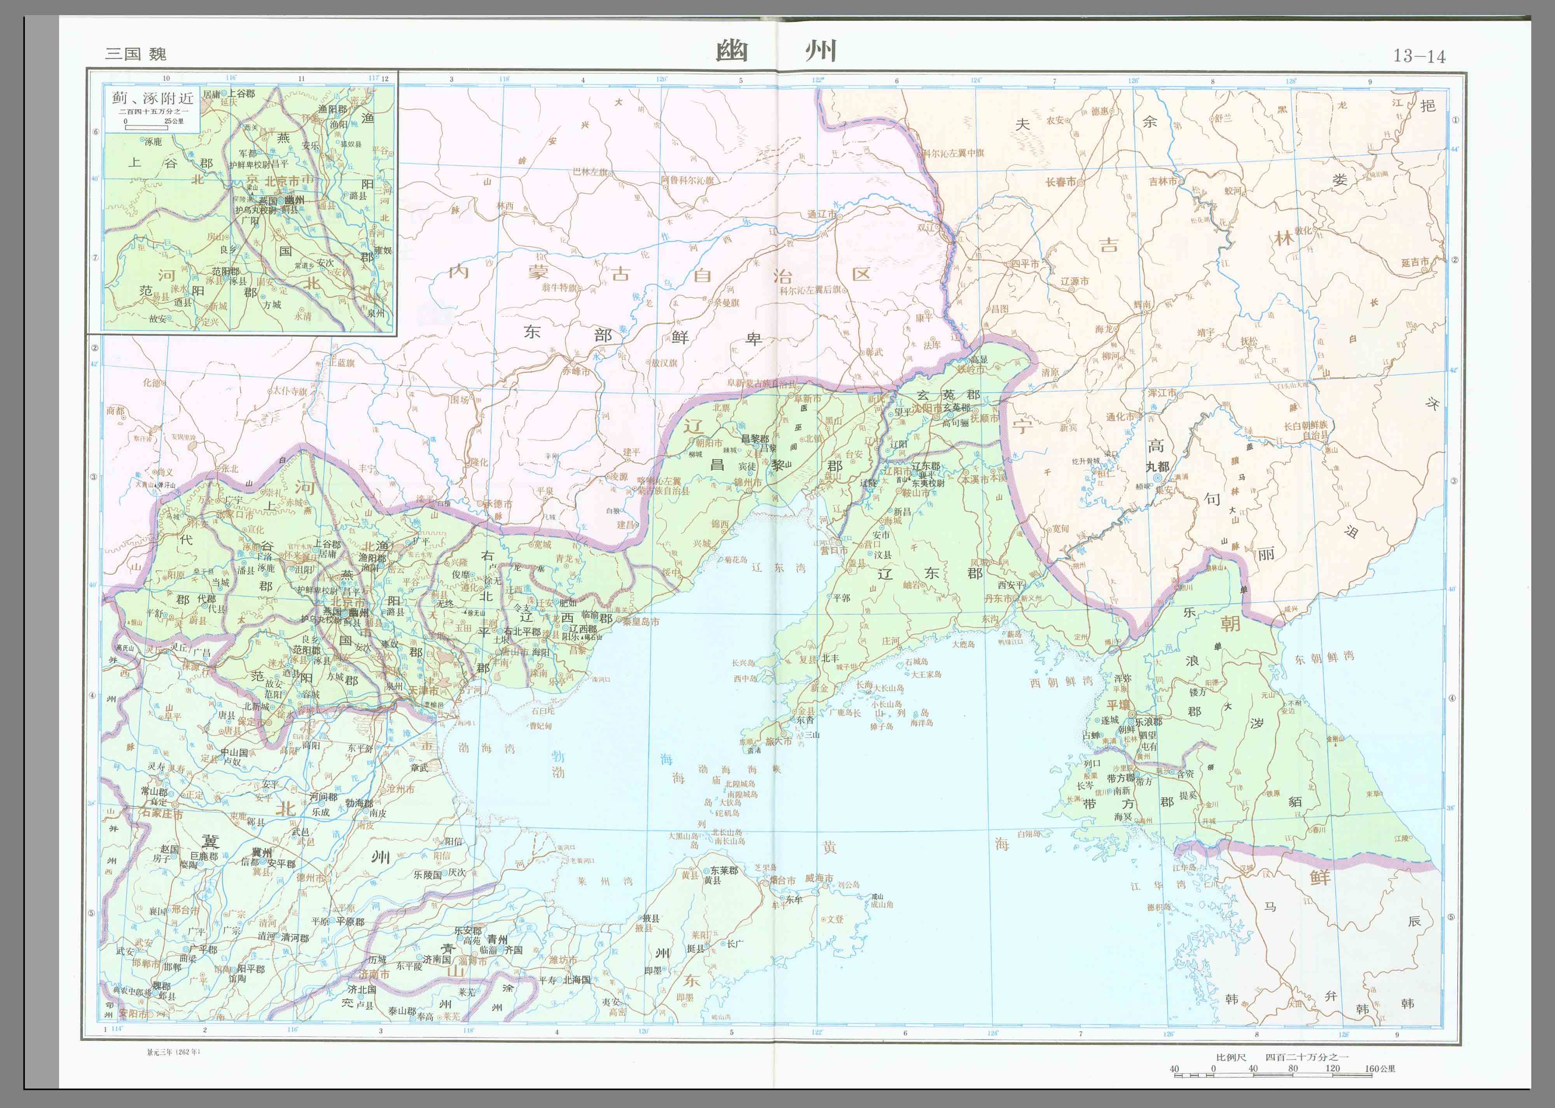
Task: Click the '比例尺' scale label
Action: point(1231,1057)
